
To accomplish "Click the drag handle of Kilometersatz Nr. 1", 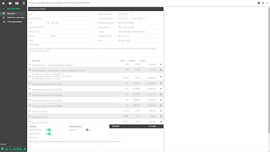I will tap(30, 116).
